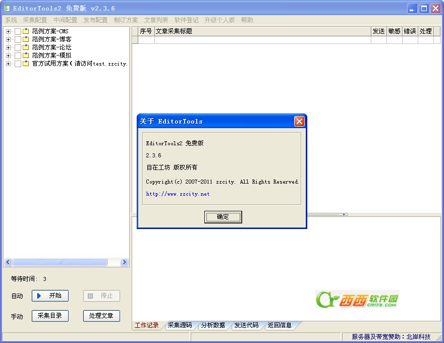Check the 范例方案-CMS checkbox

[x=18, y=31]
